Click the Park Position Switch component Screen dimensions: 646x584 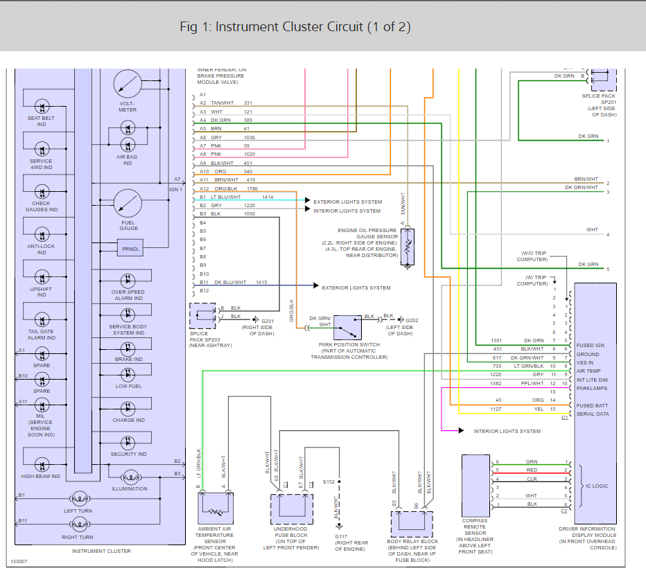(347, 328)
